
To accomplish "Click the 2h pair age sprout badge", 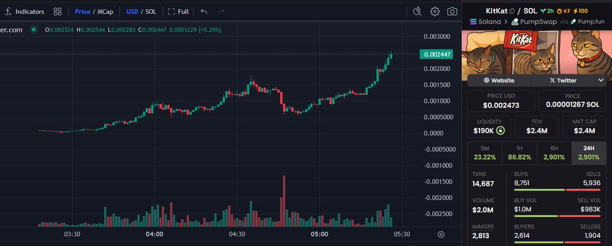I will point(547,11).
